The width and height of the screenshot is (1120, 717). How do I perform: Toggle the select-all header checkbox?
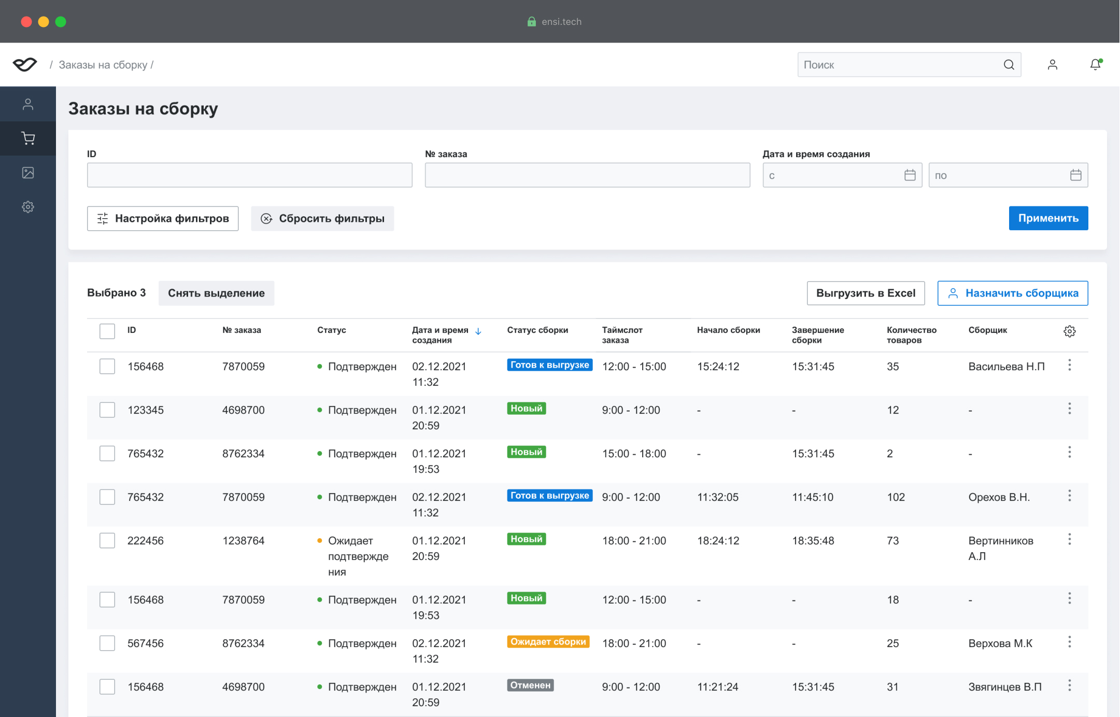point(107,331)
